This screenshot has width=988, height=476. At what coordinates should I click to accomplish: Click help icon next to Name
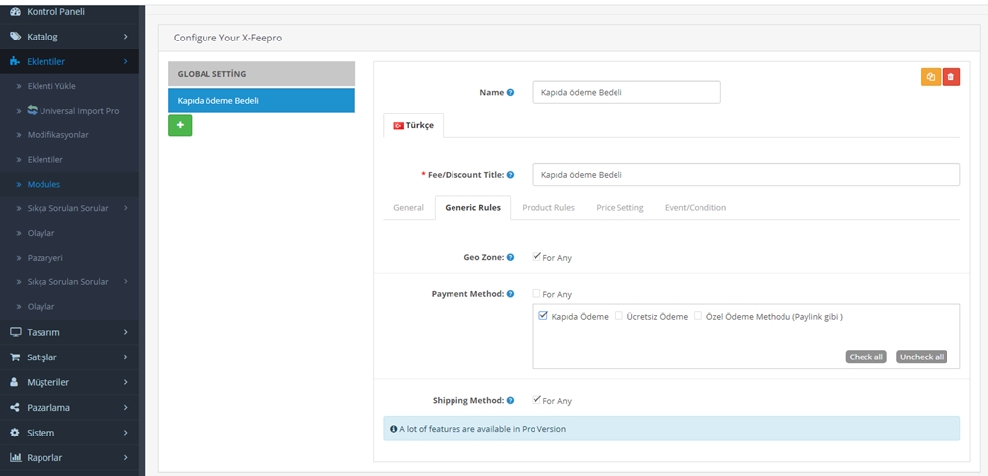[x=511, y=92]
